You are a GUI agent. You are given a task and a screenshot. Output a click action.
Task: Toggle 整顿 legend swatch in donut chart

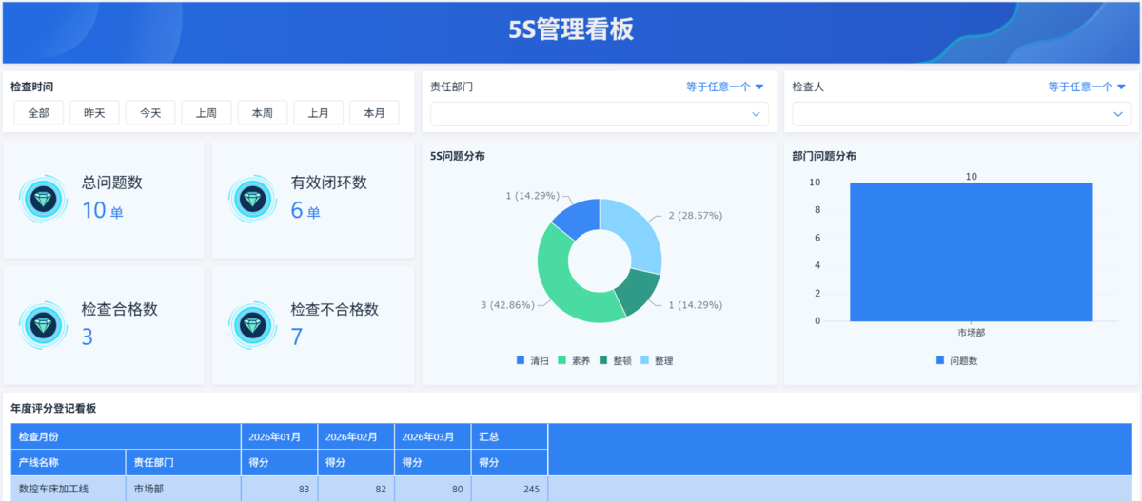coord(603,360)
